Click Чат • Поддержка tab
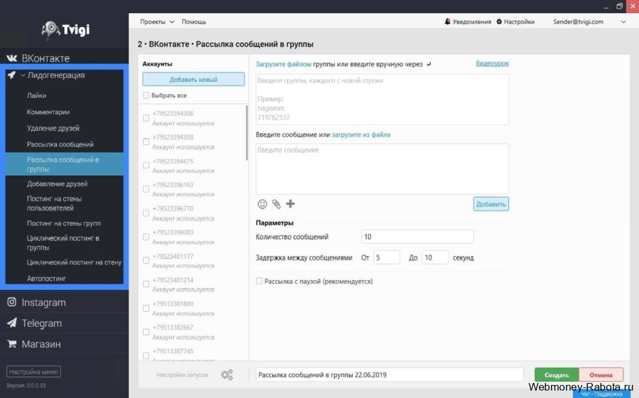Screen dimensions: 639x398 coord(601,394)
